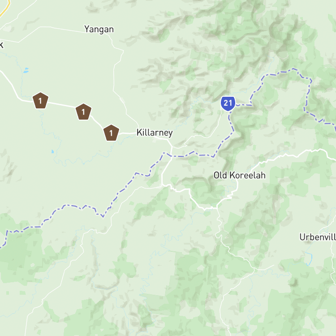Click the Old Koreelah place name
The width and height of the screenshot is (336, 336).
(240, 175)
